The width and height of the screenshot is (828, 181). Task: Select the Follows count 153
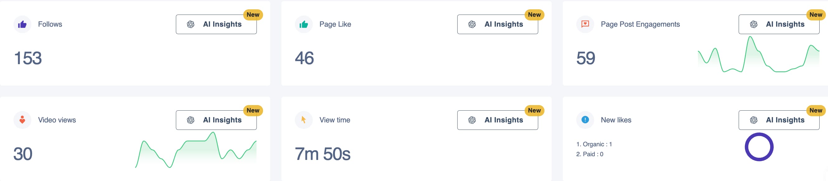click(x=28, y=58)
